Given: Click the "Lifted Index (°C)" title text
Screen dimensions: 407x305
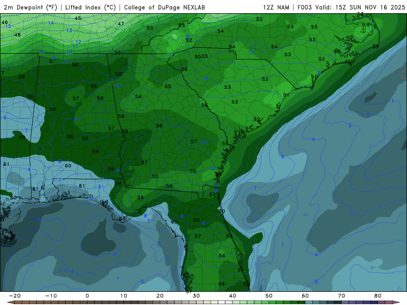Looking at the screenshot, I should tap(91, 7).
